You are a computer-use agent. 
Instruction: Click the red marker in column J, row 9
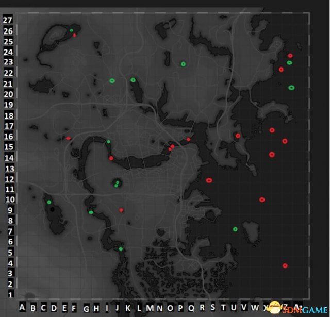pyautogui.click(x=121, y=210)
